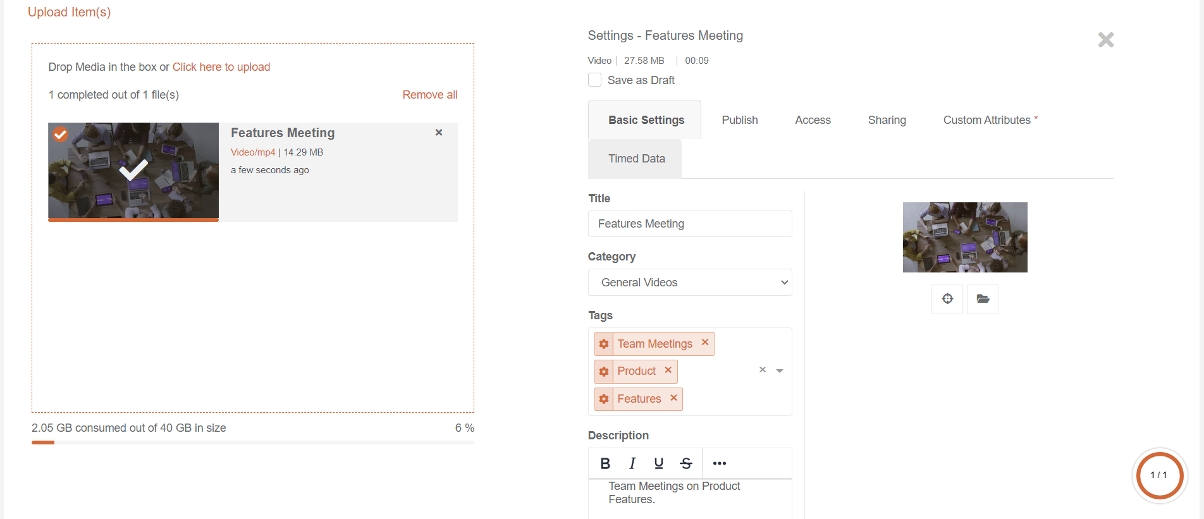The height and width of the screenshot is (519, 1204).
Task: Click the Bold formatting icon
Action: 605,463
